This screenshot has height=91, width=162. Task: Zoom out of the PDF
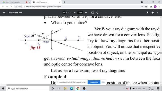[x=75, y=13]
